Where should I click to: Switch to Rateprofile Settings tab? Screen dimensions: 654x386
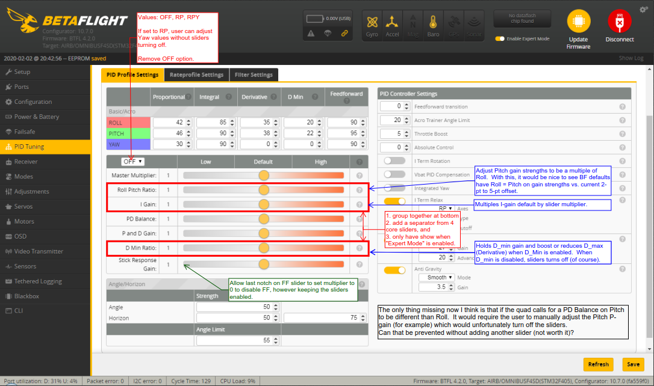196,75
